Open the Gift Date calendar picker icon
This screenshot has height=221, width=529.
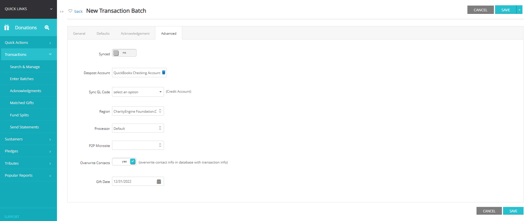(159, 181)
